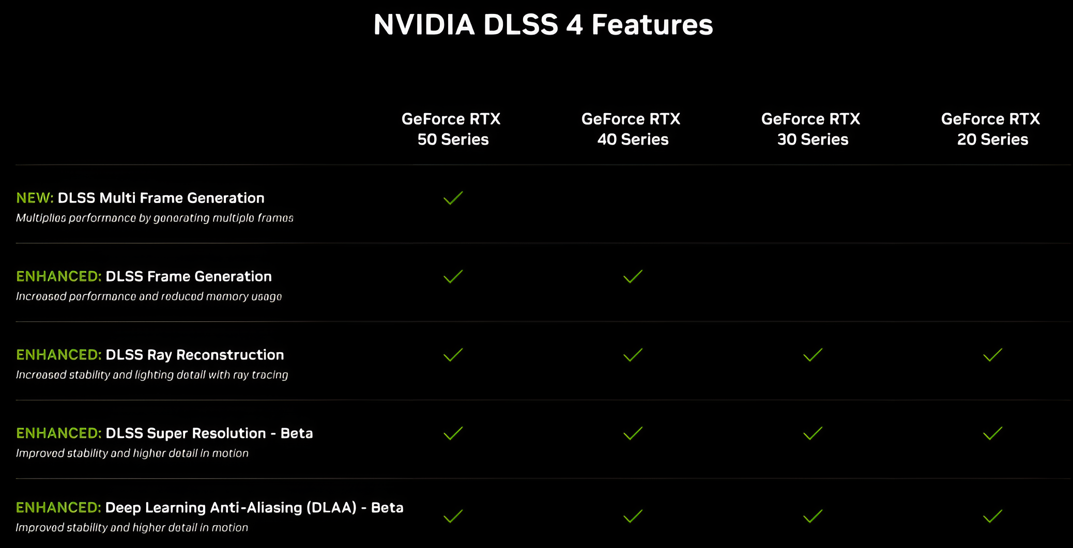Click DLAA checkmark under RTX 20 Series
This screenshot has width=1073, height=548.
pos(993,516)
